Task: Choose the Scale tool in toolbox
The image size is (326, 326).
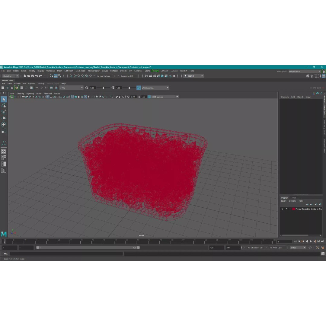Action: [4, 131]
